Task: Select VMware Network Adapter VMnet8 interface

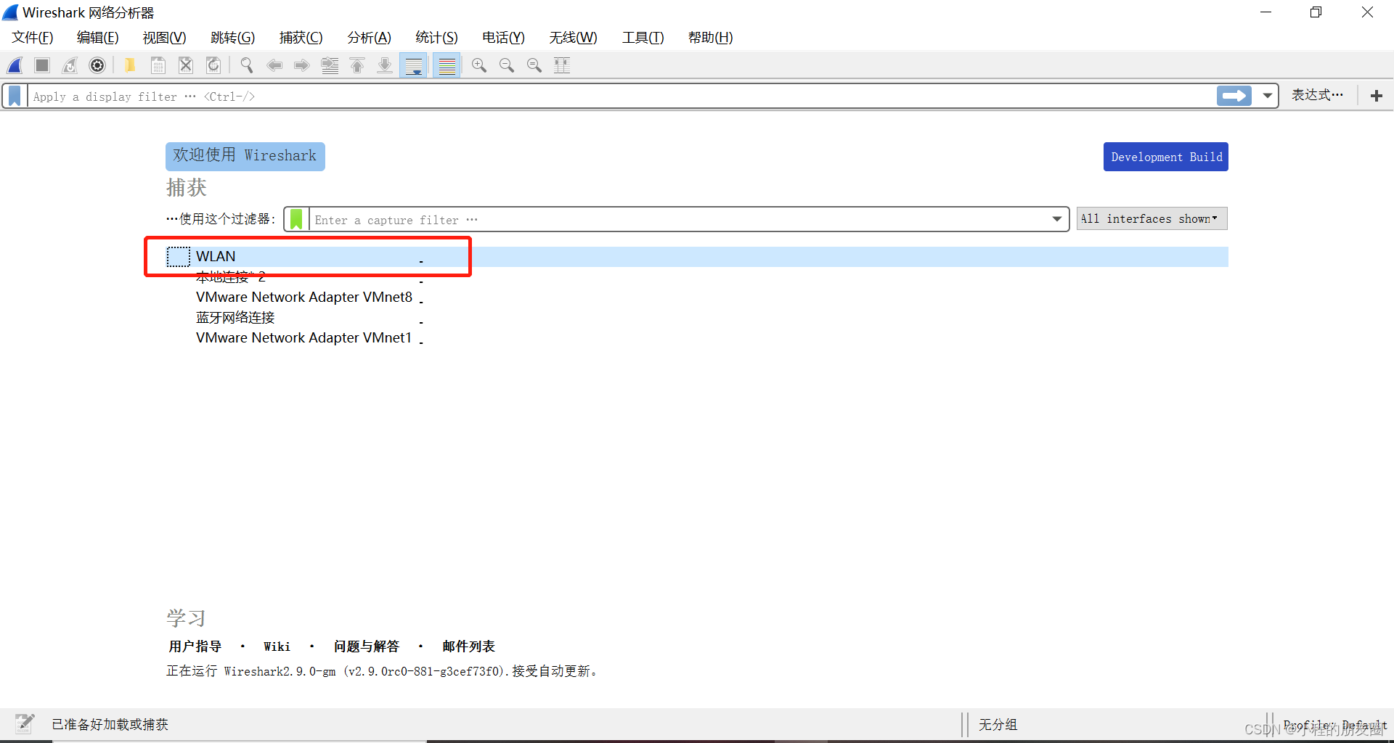Action: tap(697, 297)
